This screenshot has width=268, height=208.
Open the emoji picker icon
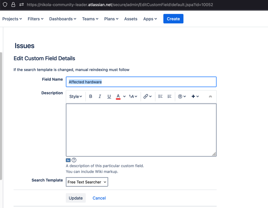click(180, 96)
